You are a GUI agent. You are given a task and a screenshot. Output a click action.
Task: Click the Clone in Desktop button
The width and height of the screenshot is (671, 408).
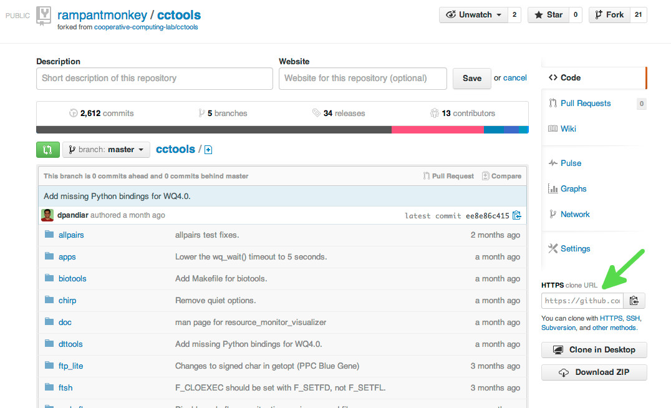[x=594, y=350]
